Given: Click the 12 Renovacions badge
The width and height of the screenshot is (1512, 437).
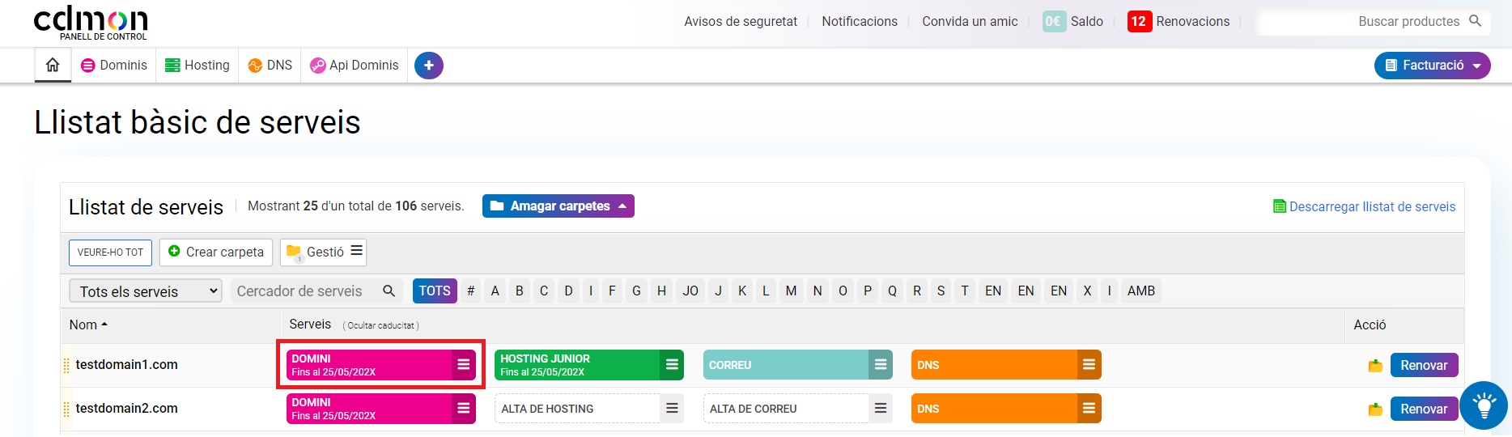Looking at the screenshot, I should point(1138,22).
